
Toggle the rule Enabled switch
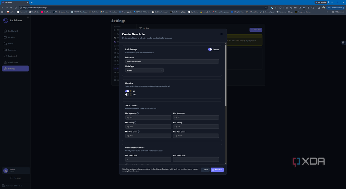[210, 49]
